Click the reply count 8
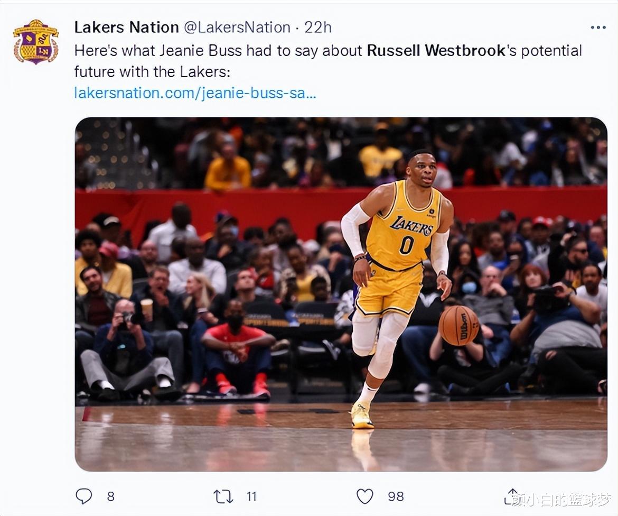The image size is (618, 516). click(111, 496)
